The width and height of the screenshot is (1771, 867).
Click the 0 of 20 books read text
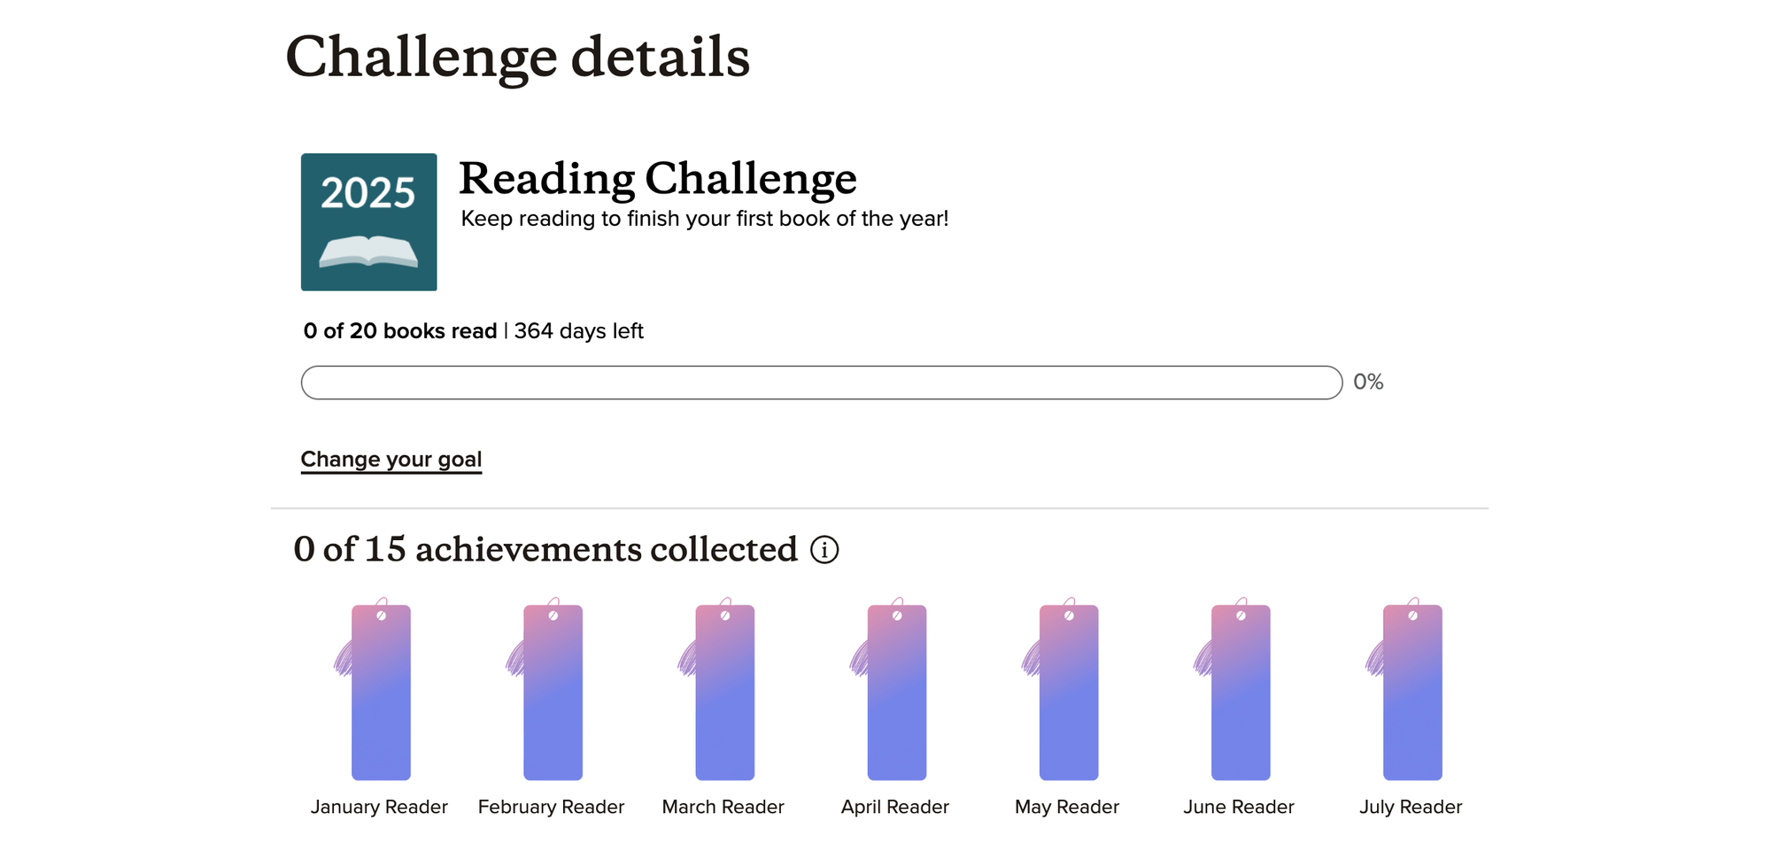399,330
